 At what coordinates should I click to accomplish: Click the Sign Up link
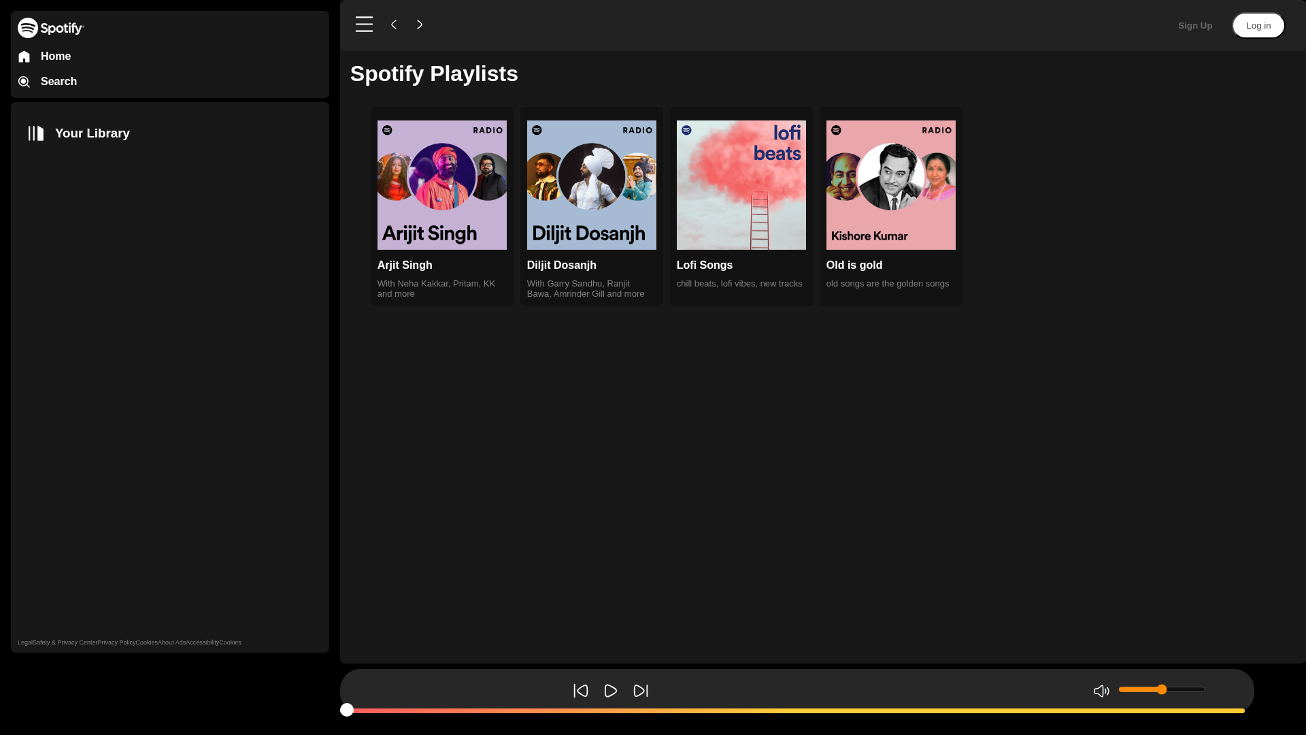click(1194, 25)
